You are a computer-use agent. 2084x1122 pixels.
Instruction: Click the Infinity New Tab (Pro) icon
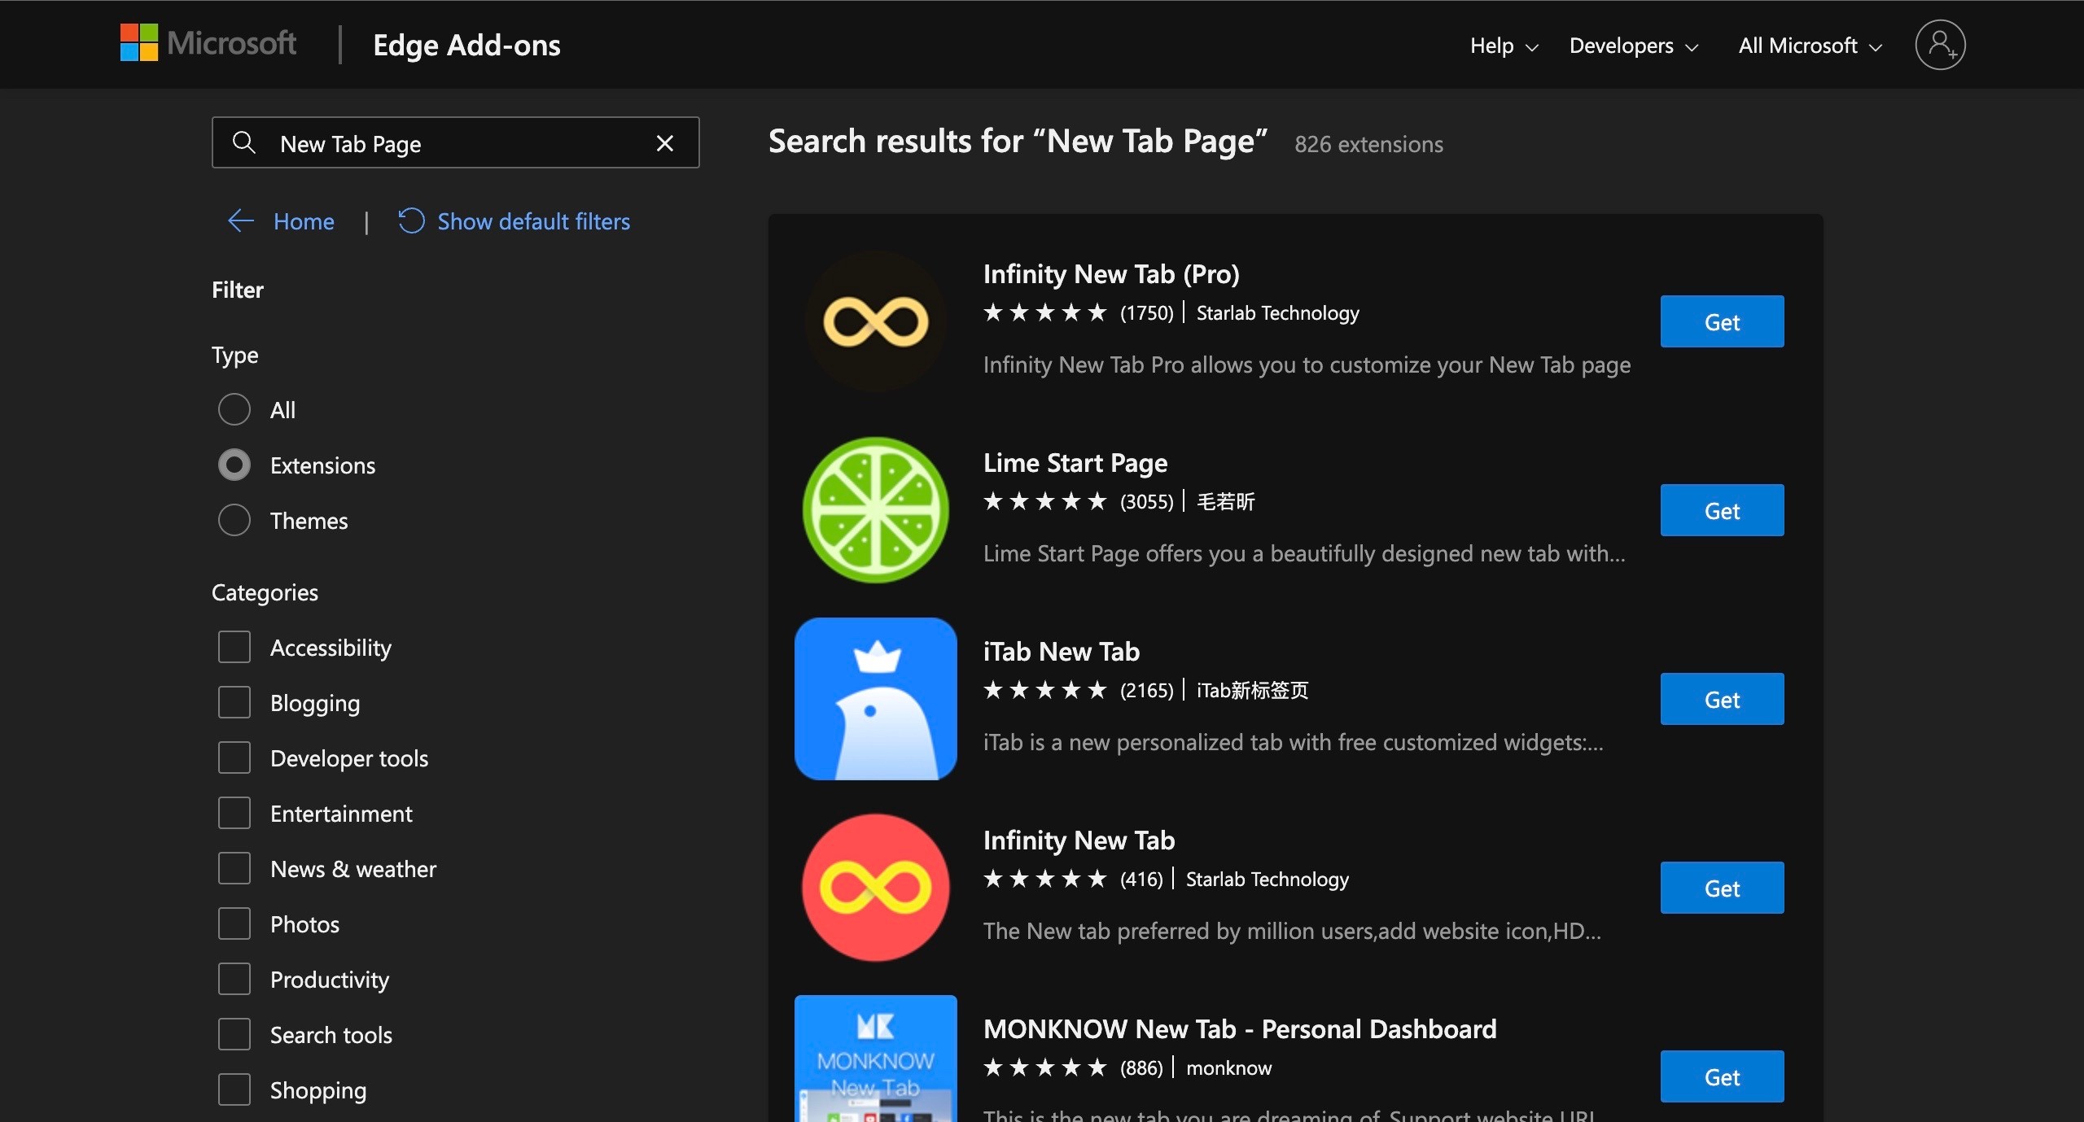[875, 322]
